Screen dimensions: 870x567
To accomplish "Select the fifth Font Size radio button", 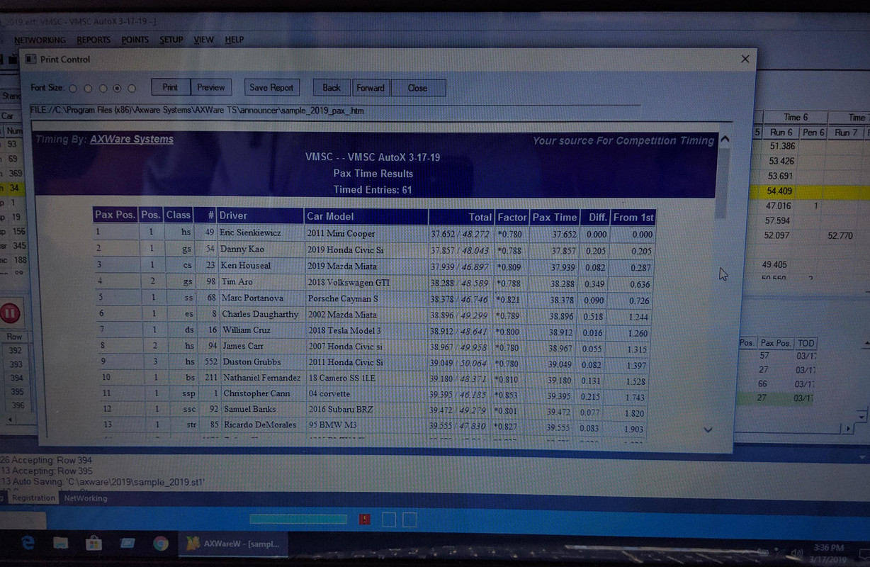I will click(132, 89).
